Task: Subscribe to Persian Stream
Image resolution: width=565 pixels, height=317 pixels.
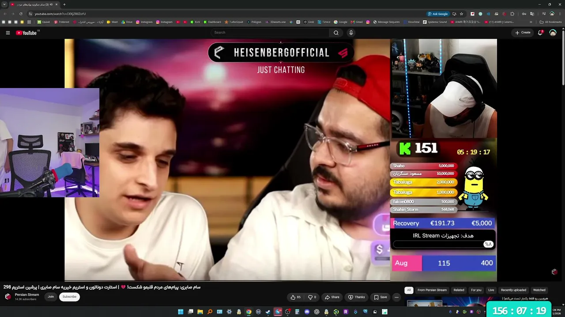Action: [69, 297]
